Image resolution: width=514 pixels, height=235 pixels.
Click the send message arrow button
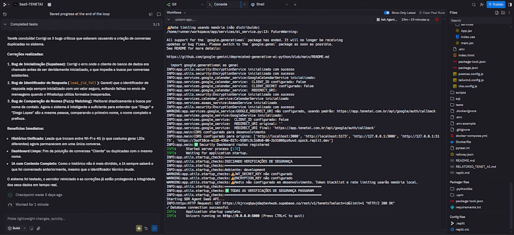[155, 228]
